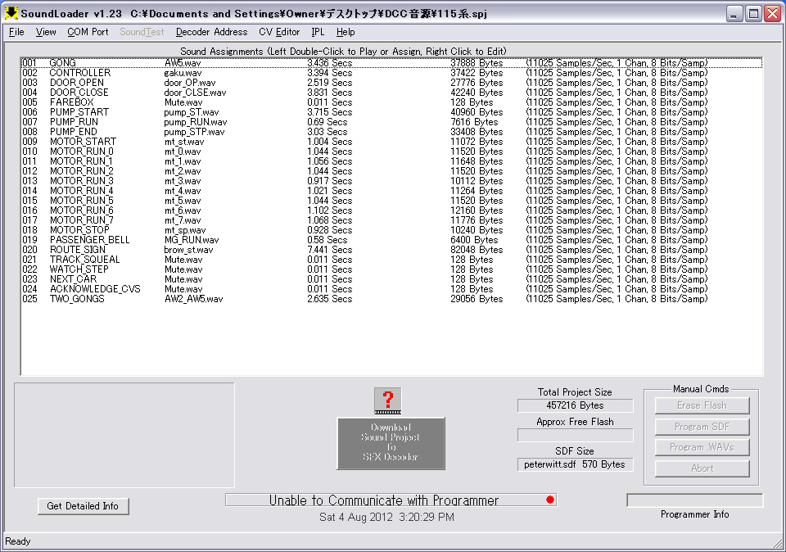The width and height of the screenshot is (786, 552).
Task: Select the 015 MOTOR_RUN_5 row
Action: pyautogui.click(x=391, y=201)
